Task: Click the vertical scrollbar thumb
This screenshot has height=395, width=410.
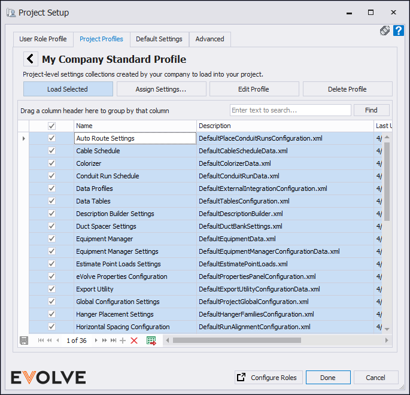Action: point(387,182)
